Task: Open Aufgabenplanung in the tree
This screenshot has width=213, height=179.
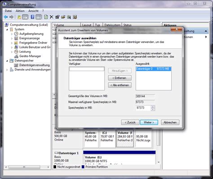Action: 31,34
